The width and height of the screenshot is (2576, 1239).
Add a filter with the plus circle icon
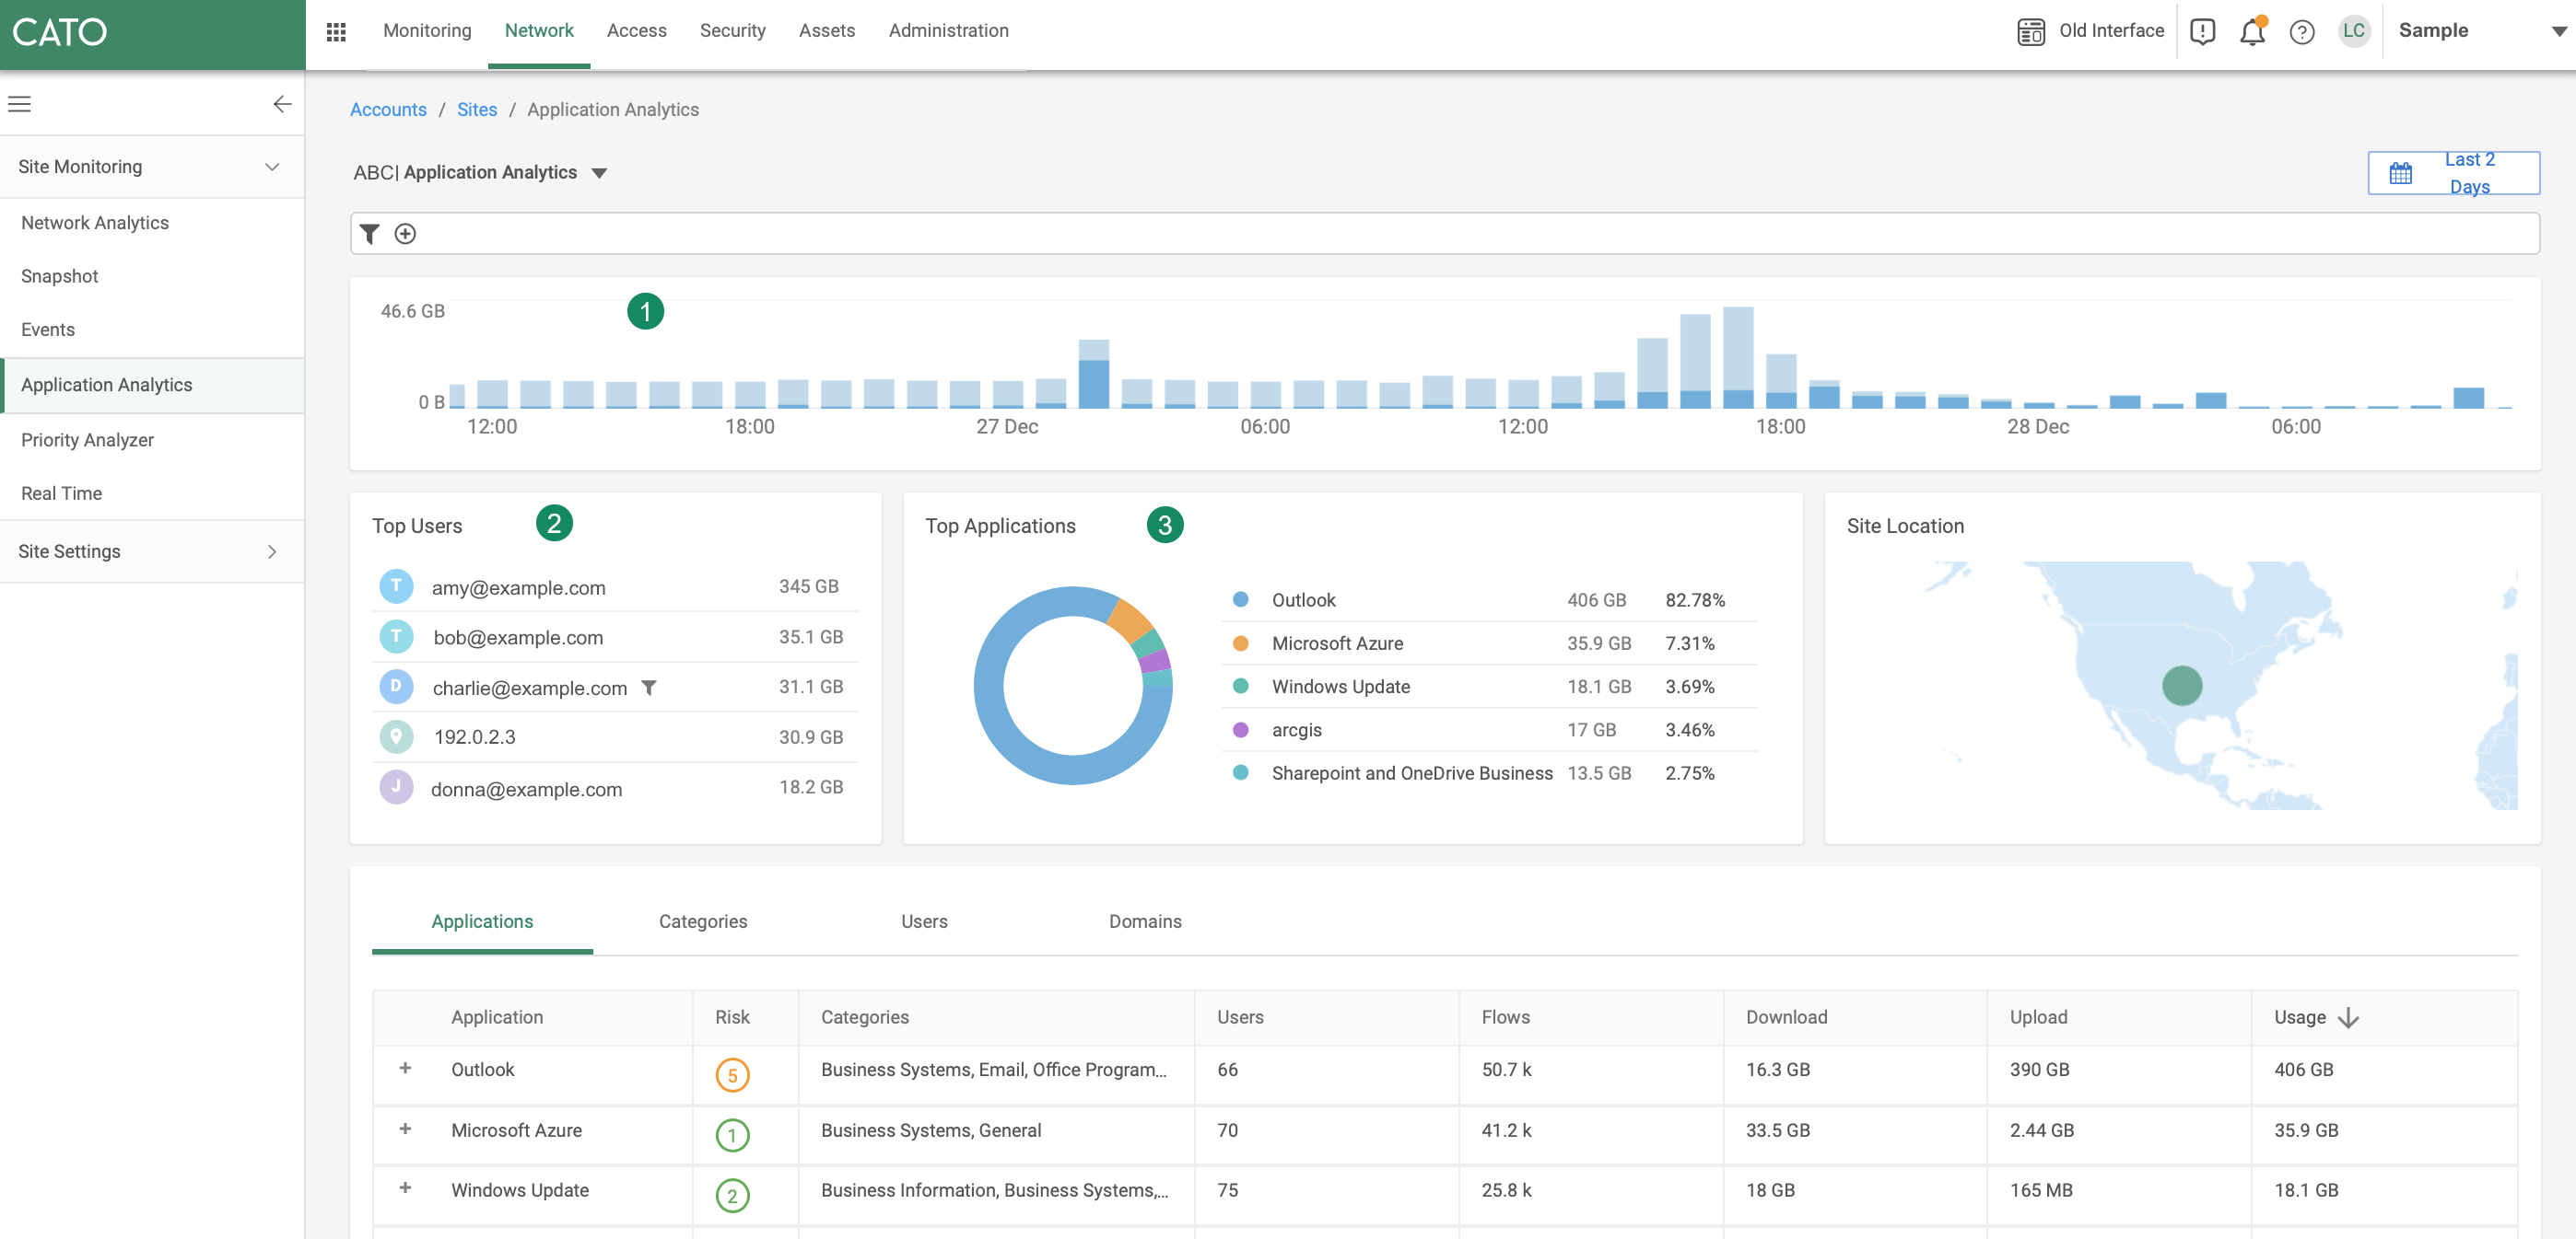pos(405,234)
